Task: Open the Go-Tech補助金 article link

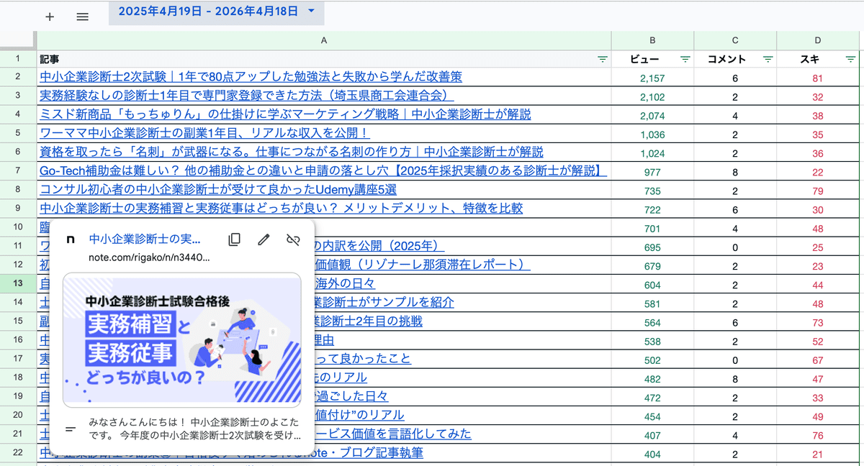Action: (320, 170)
